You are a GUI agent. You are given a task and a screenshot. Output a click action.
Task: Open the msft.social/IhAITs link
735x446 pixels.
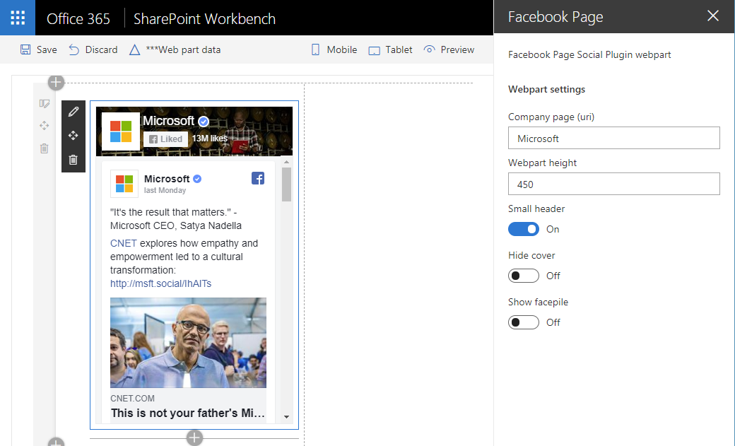(x=161, y=283)
